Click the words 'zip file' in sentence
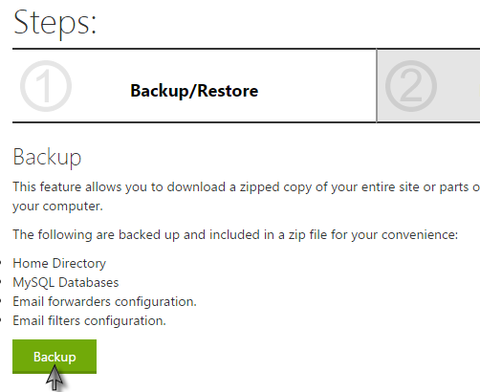 [308, 234]
